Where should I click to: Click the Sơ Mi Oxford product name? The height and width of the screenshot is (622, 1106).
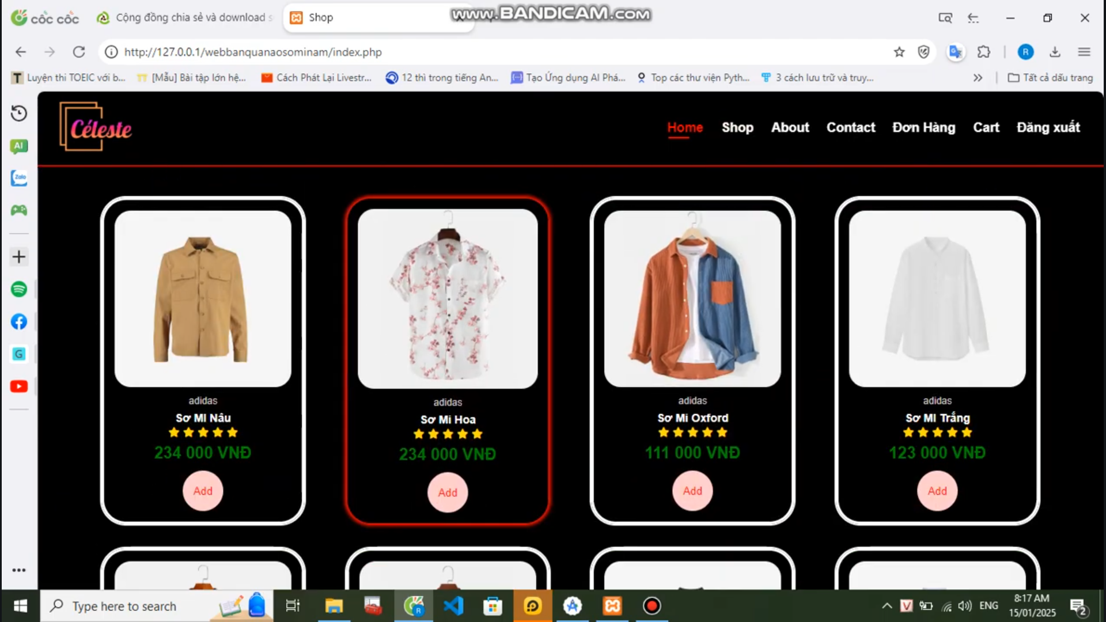[x=692, y=418]
